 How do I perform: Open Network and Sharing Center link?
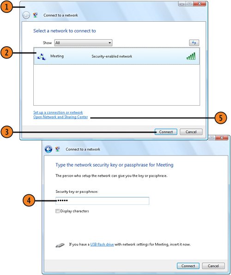pos(61,117)
